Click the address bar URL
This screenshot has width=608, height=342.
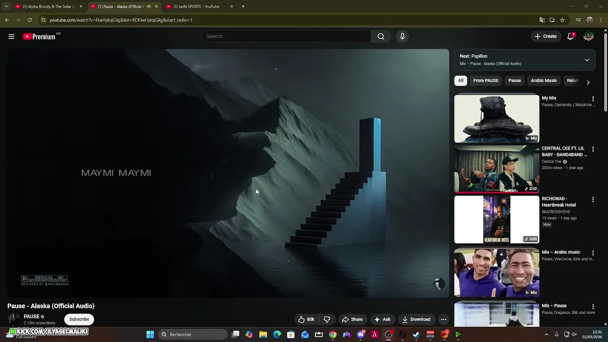tap(121, 20)
